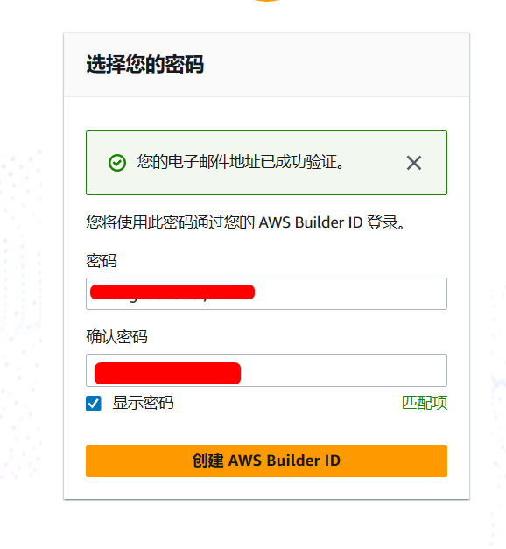Click the green 匹配项 match indicator
Screen dimensions: 506x549
(x=425, y=403)
